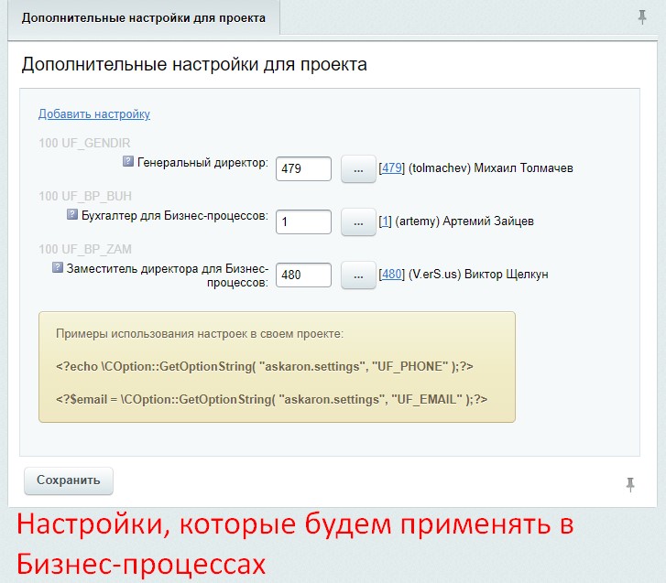Open help icon for Бухгалтер для Бизнес-процессов

coord(72,214)
